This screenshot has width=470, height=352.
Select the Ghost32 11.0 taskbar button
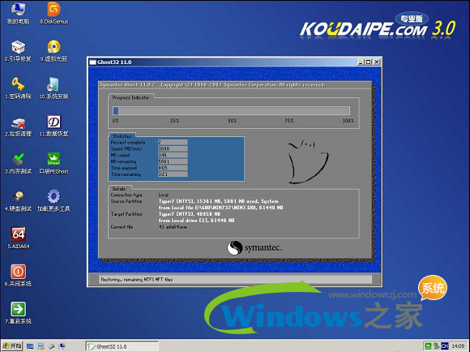tap(122, 346)
